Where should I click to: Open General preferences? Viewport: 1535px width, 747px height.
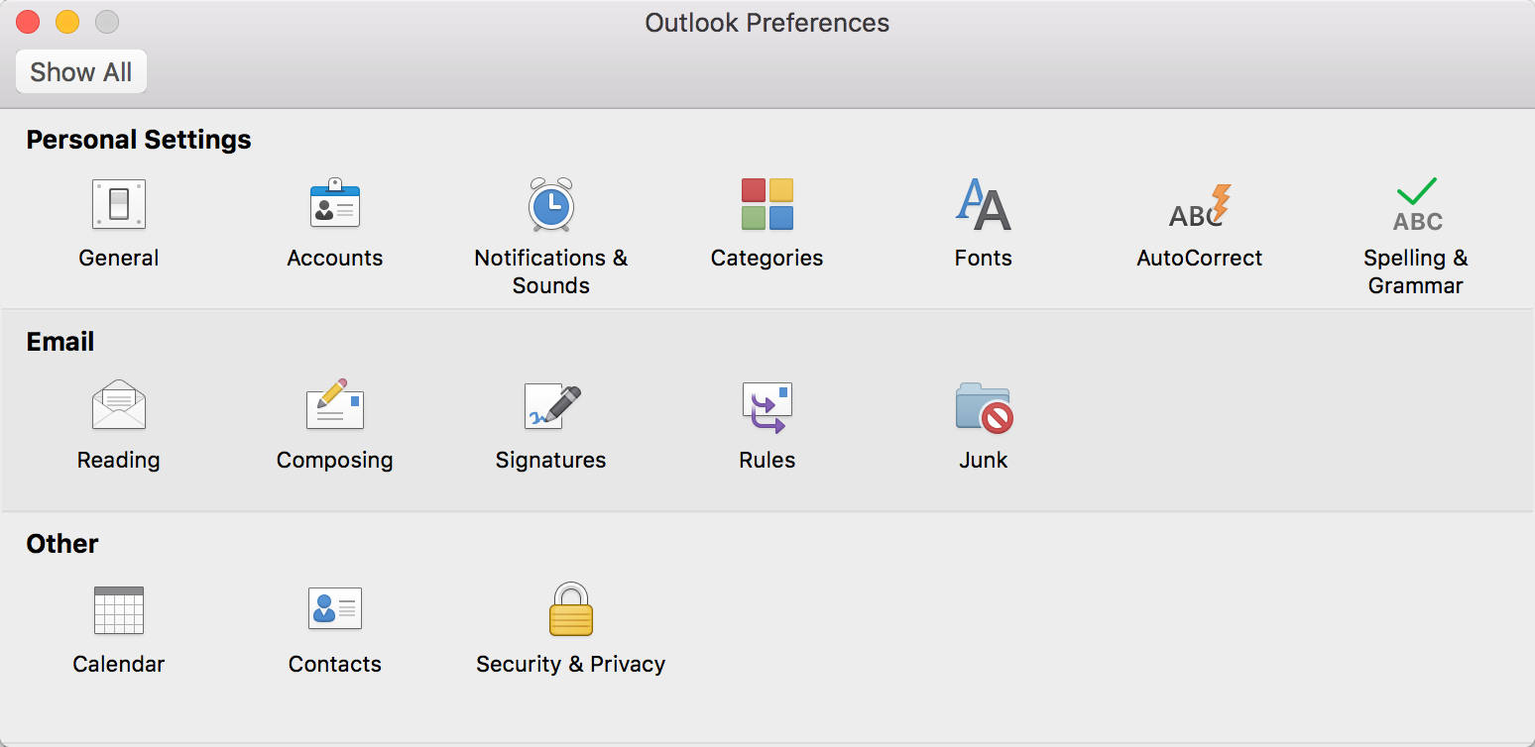point(119,205)
